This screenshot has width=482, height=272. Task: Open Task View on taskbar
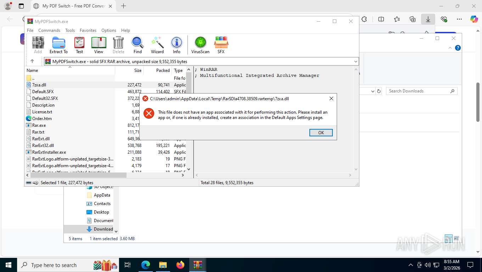click(128, 265)
